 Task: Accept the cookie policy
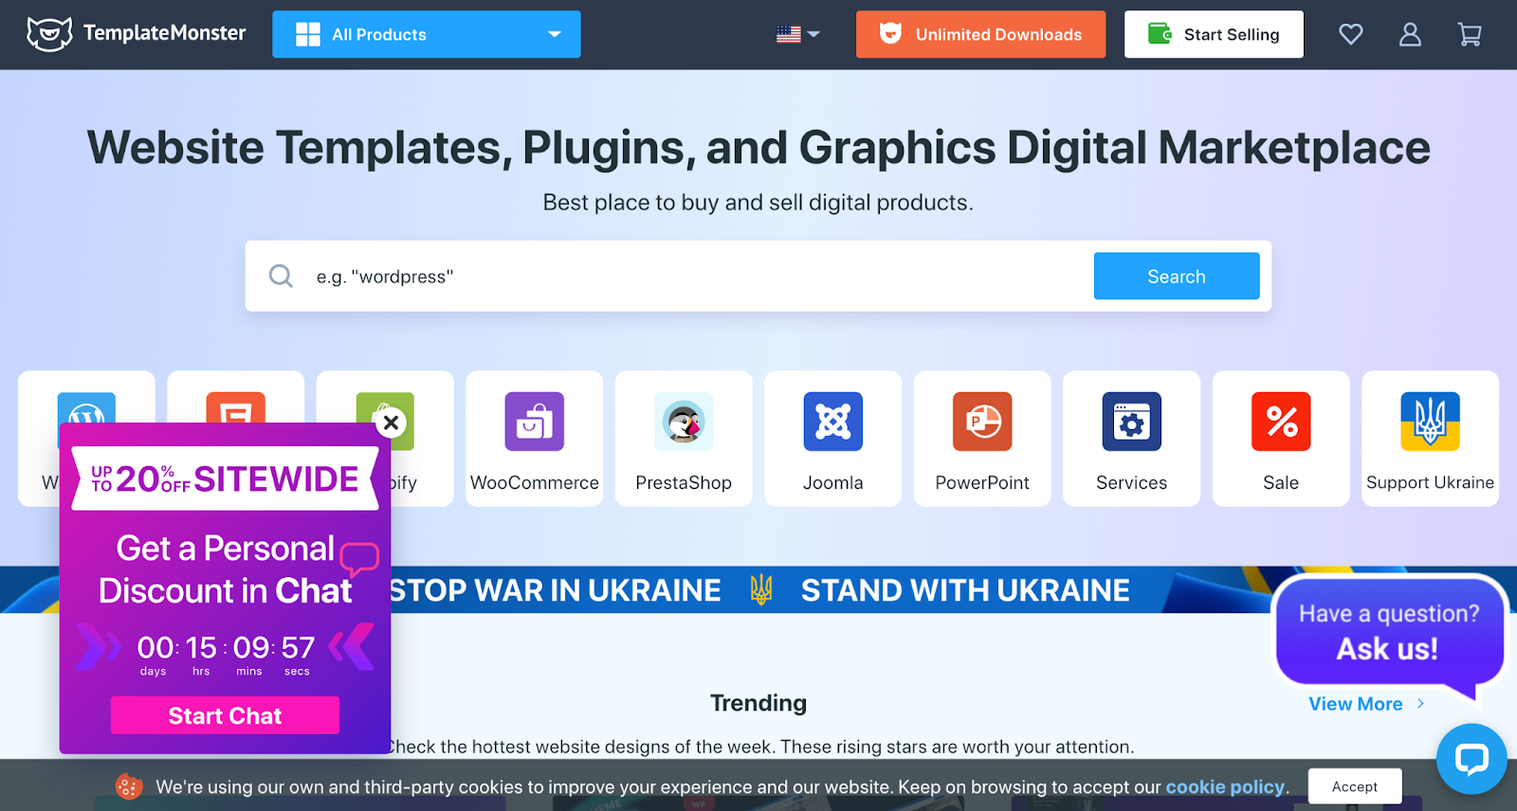click(x=1355, y=786)
